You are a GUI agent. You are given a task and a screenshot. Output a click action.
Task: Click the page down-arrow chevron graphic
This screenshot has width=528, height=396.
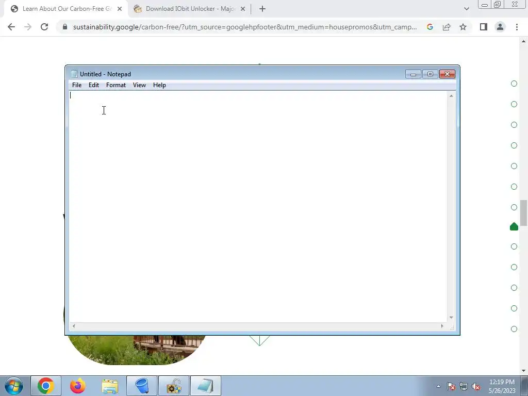point(260,340)
